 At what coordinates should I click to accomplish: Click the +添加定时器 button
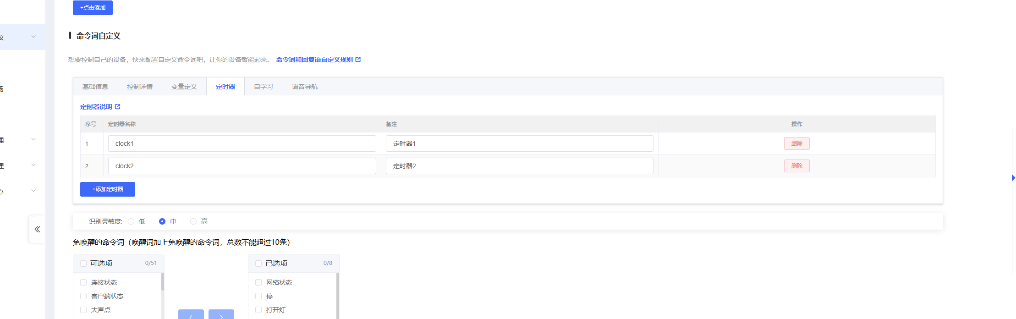108,189
